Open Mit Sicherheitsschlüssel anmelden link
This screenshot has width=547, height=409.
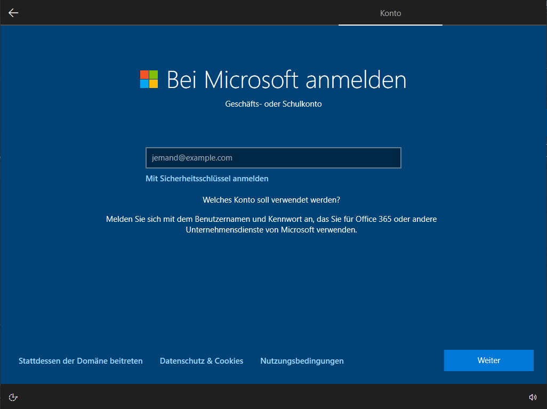tap(207, 178)
